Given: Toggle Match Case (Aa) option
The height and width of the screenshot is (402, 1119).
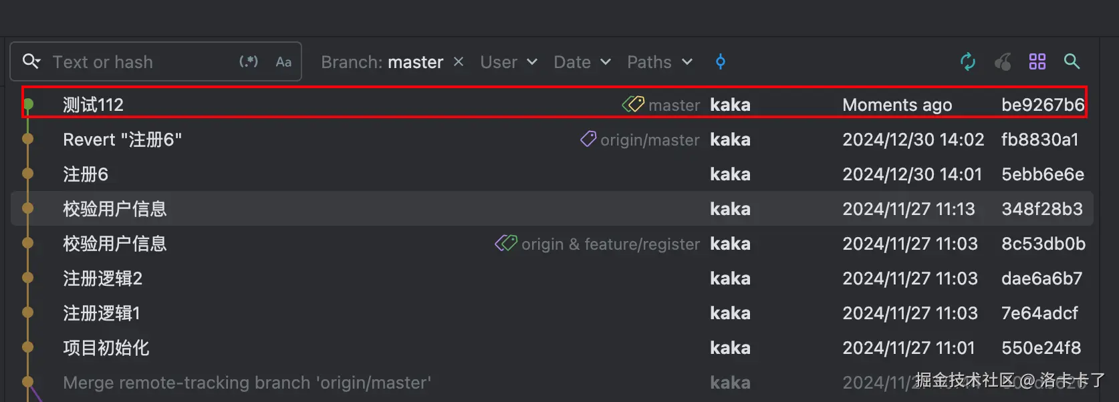Looking at the screenshot, I should tap(283, 62).
